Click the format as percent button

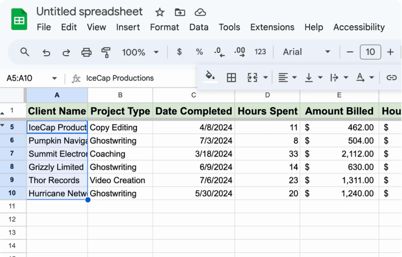click(x=199, y=52)
